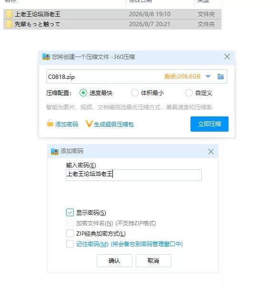Click the lock icon beside 添加密码

tap(50, 123)
